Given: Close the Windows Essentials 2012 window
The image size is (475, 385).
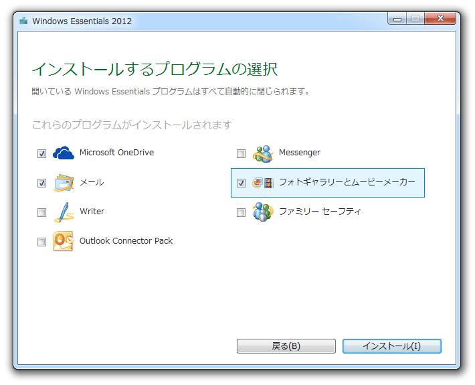Looking at the screenshot, I should [440, 19].
